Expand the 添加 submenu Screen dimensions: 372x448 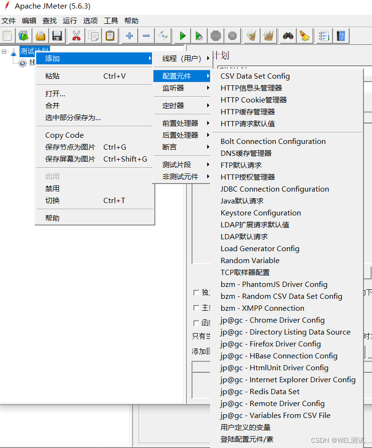94,59
